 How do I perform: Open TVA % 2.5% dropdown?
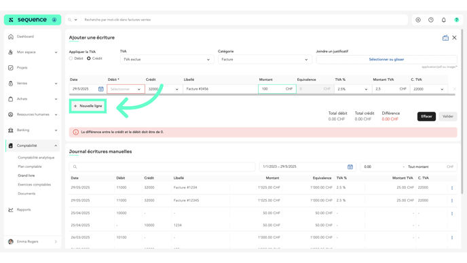[353, 89]
